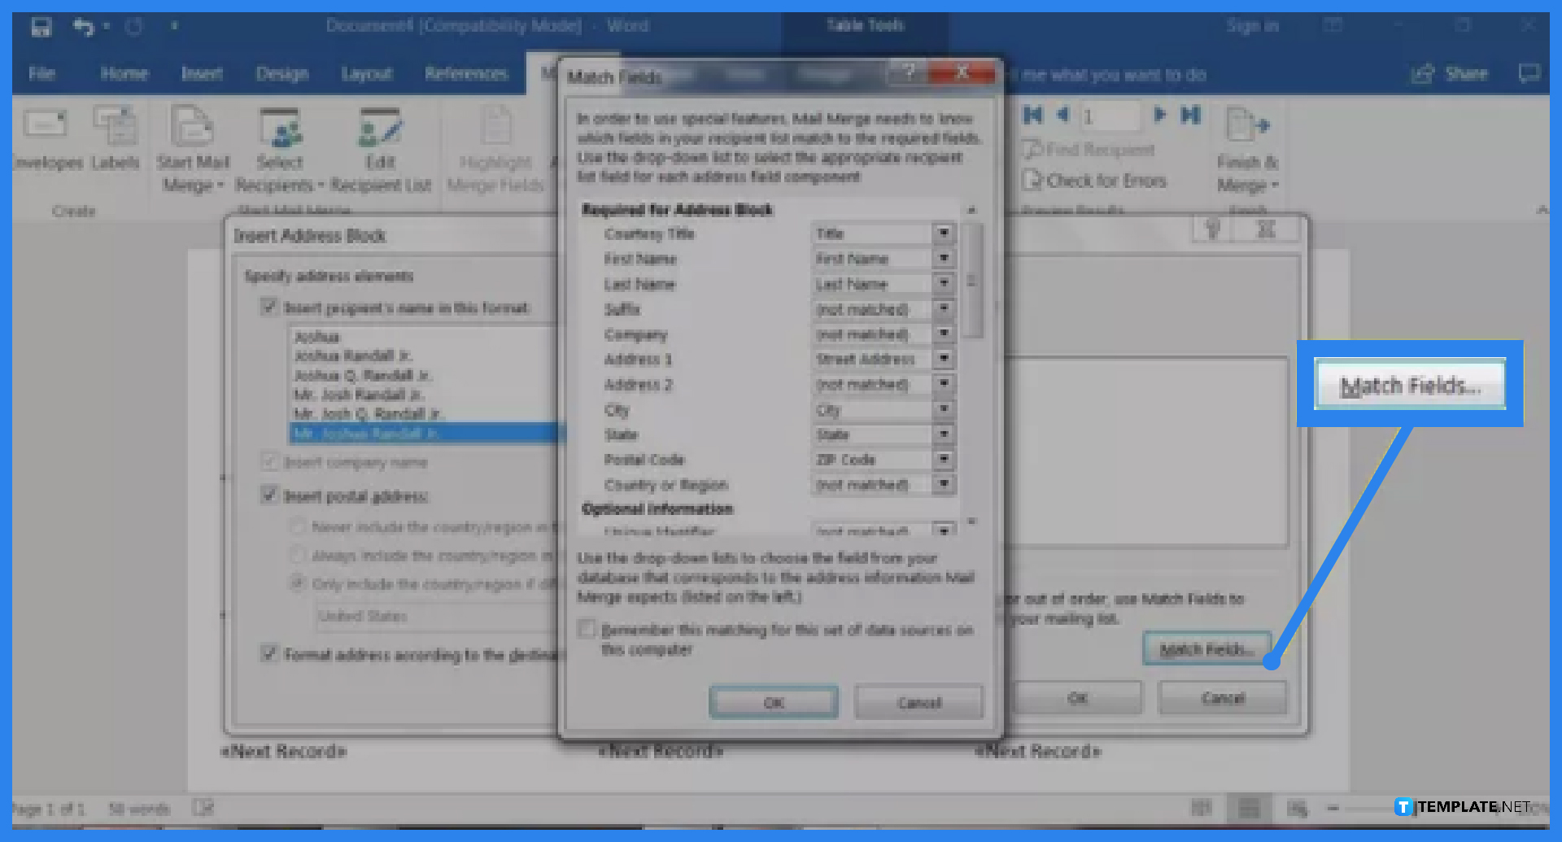1562x842 pixels.
Task: Go to first record arrow
Action: 1033,115
